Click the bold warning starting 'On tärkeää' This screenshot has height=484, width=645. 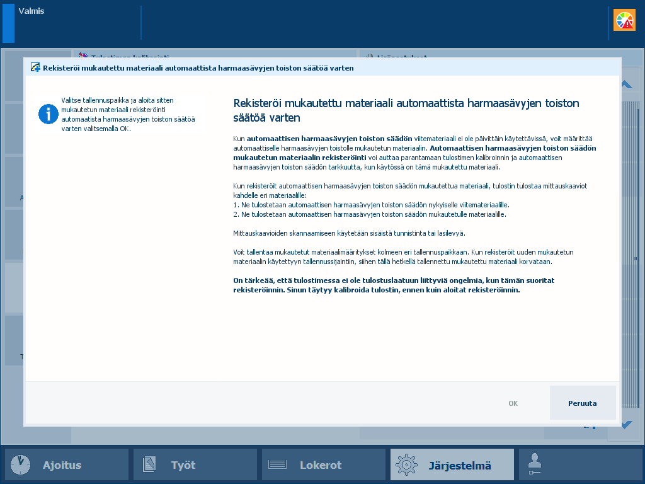pos(394,285)
